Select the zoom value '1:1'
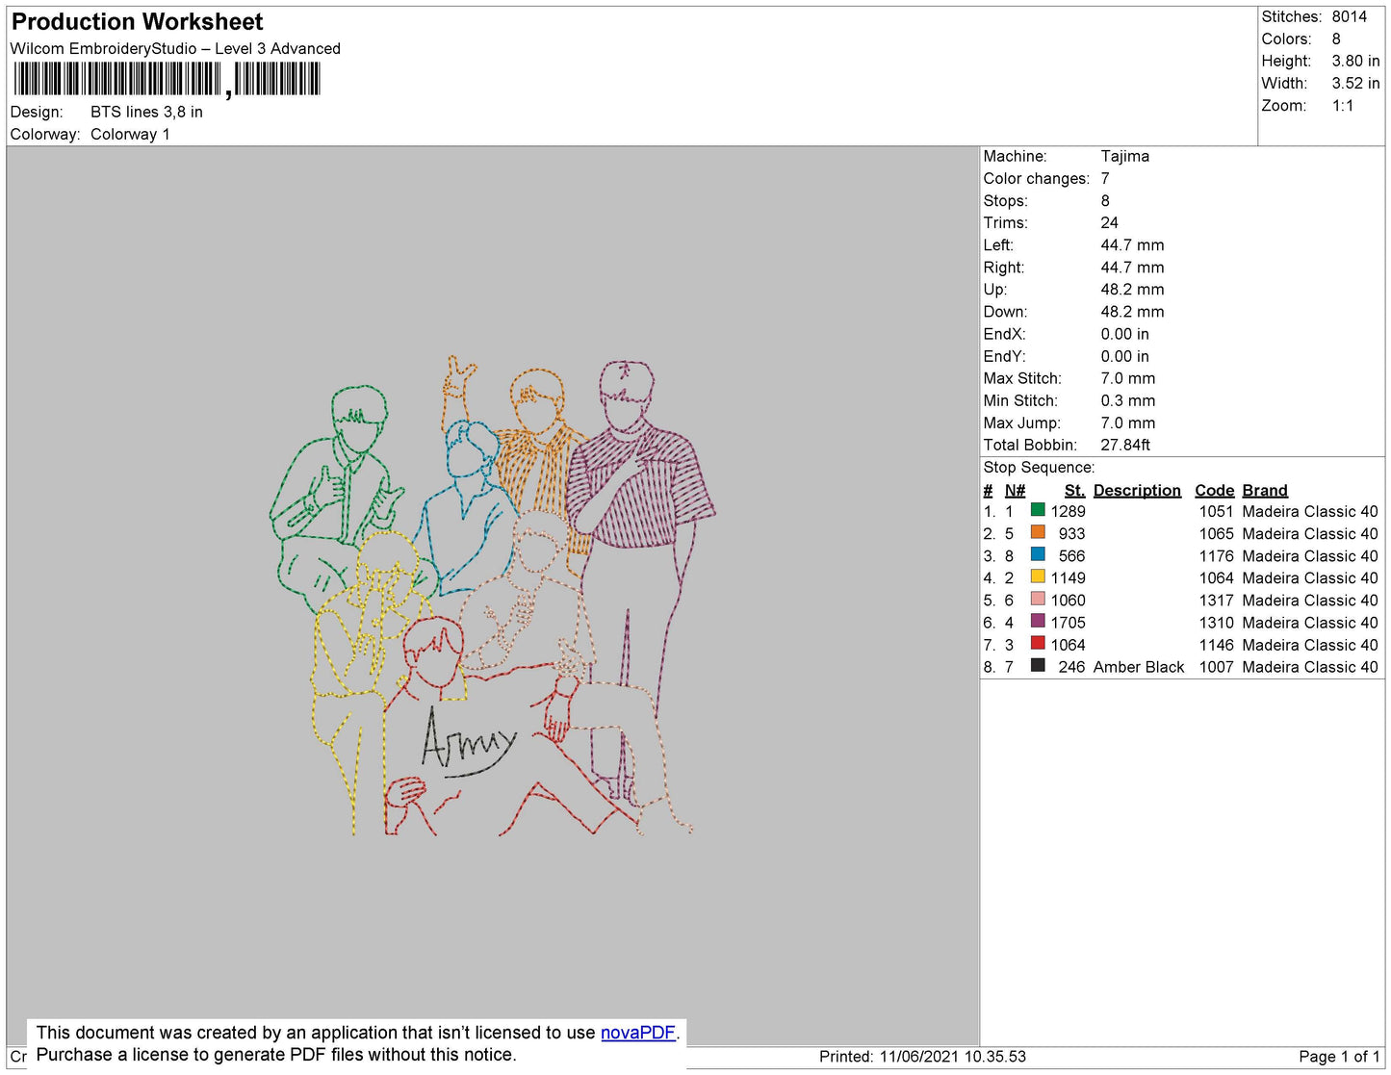The width and height of the screenshot is (1391, 1075). coord(1343,106)
